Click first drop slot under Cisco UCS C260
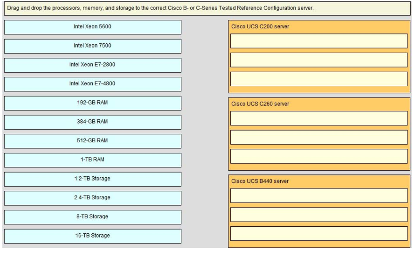 [x=319, y=118]
